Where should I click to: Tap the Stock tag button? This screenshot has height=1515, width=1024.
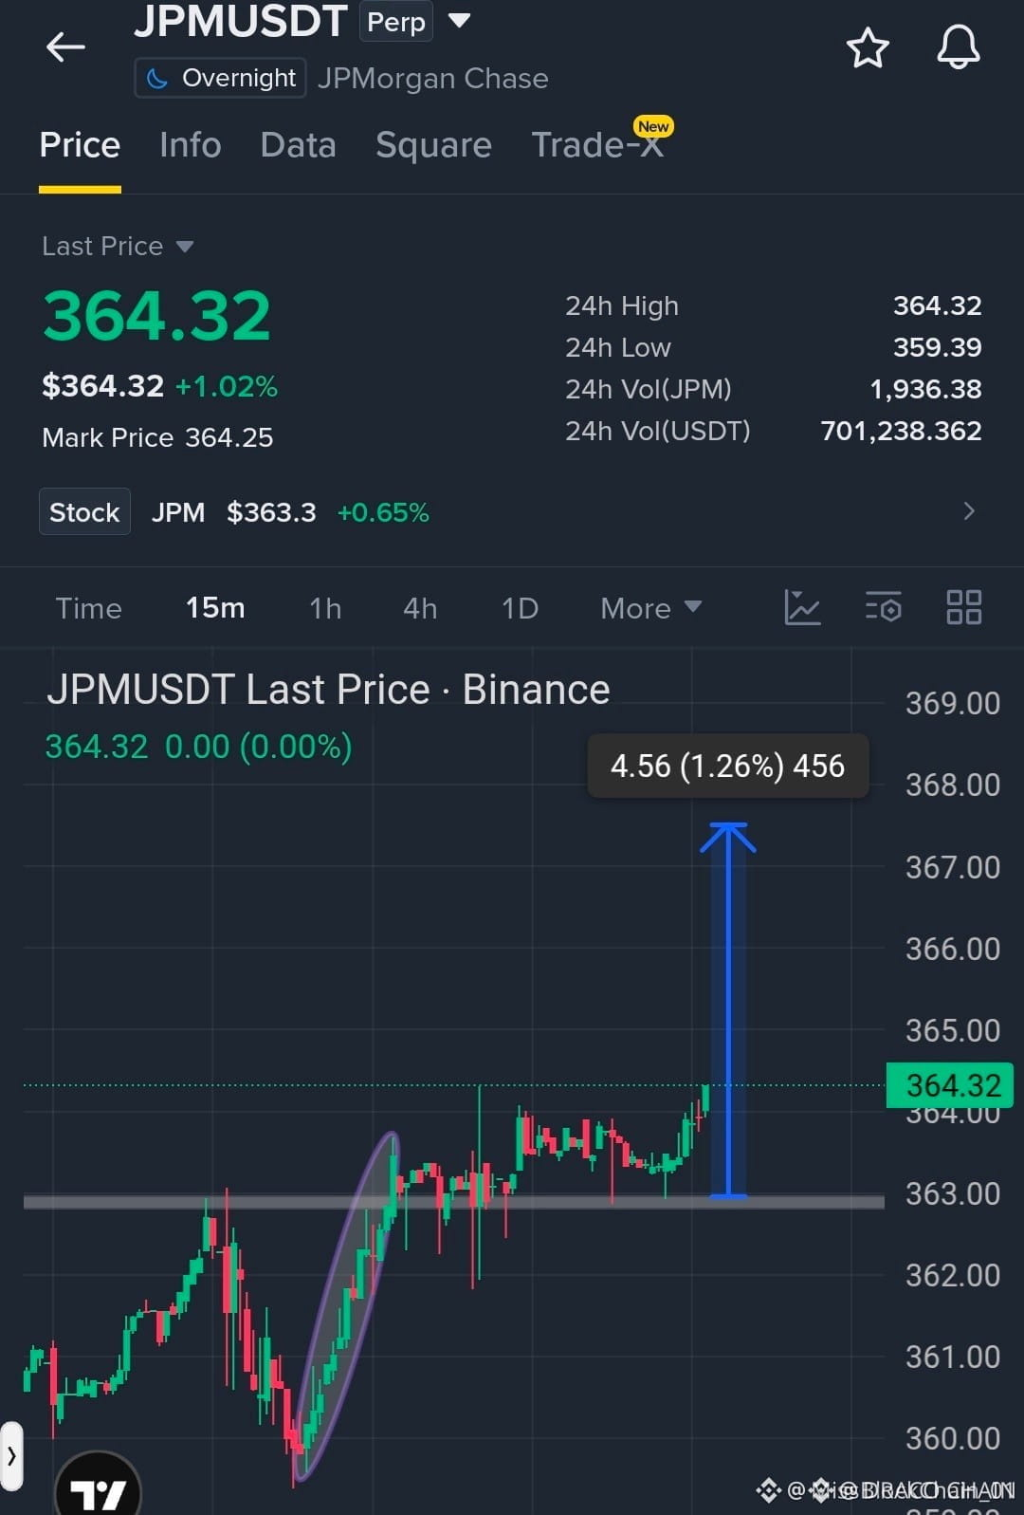(84, 512)
